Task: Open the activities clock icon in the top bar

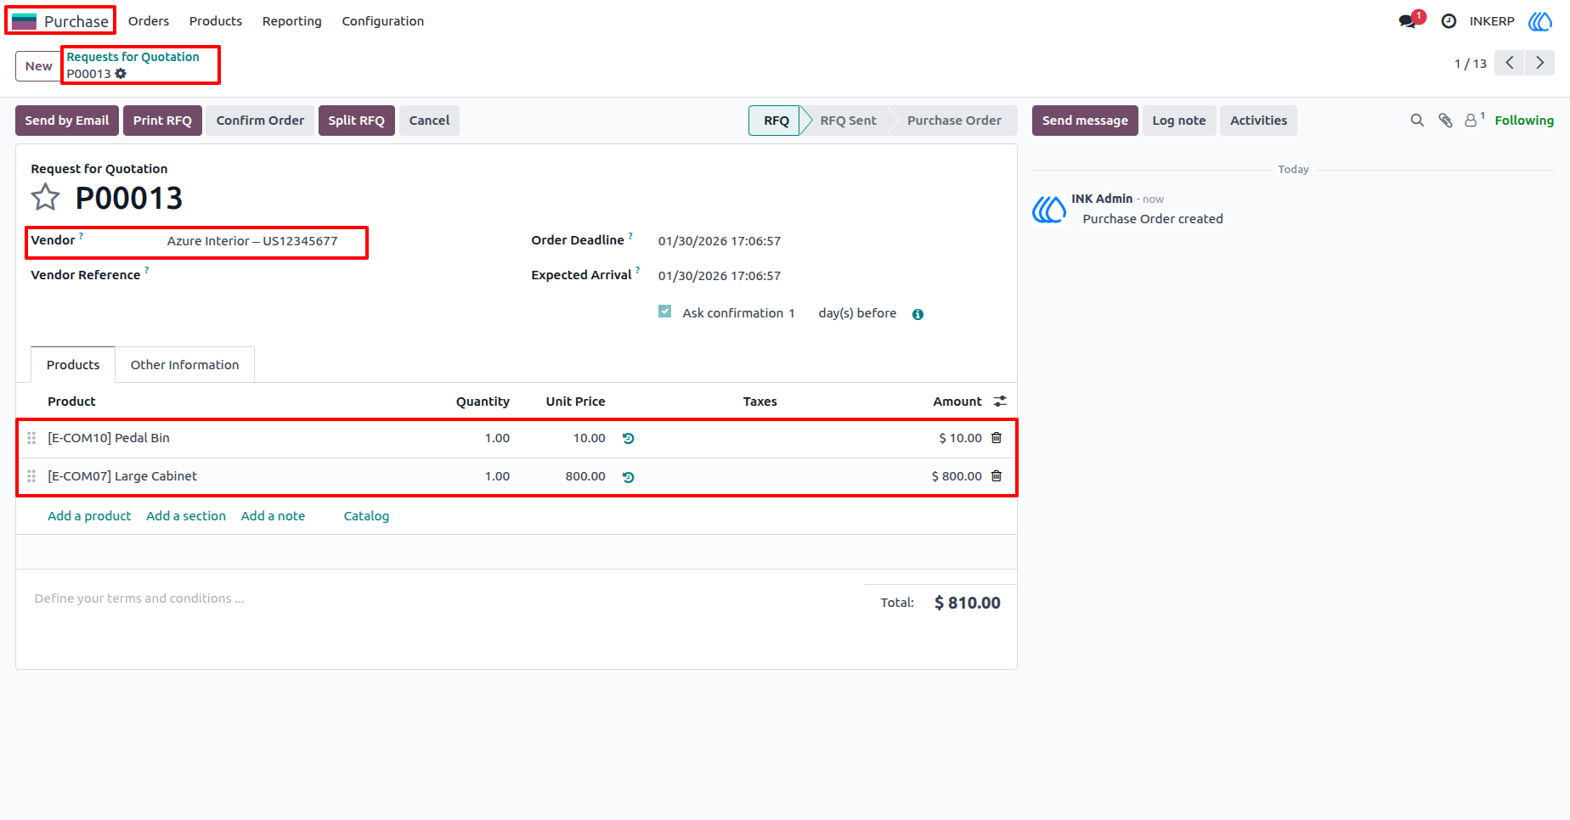Action: pyautogui.click(x=1449, y=21)
